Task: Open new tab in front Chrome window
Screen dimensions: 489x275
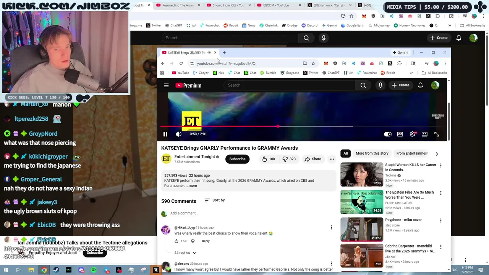Action: [224, 52]
